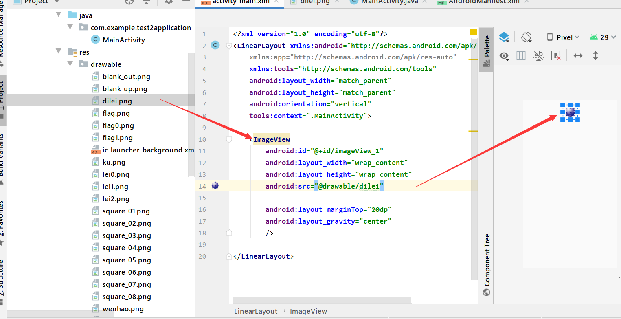Click the horizontal double-arrow expand icon

point(578,56)
